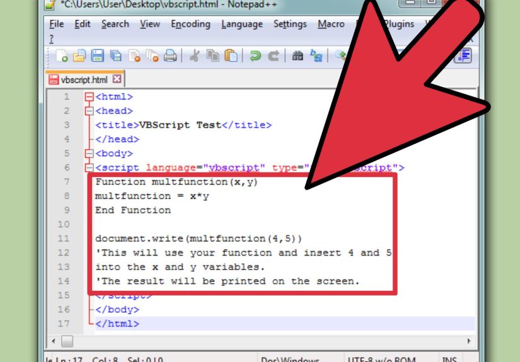
Task: Open the View menu
Action: [x=149, y=24]
